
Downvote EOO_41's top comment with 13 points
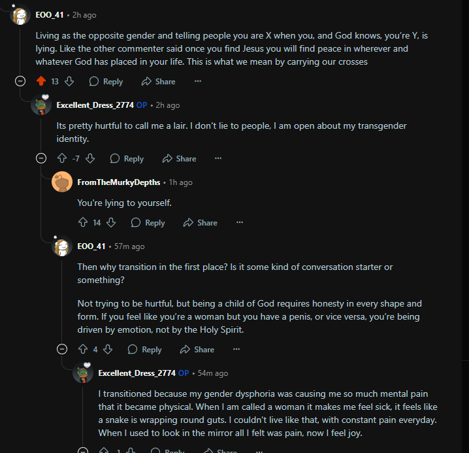[x=69, y=82]
